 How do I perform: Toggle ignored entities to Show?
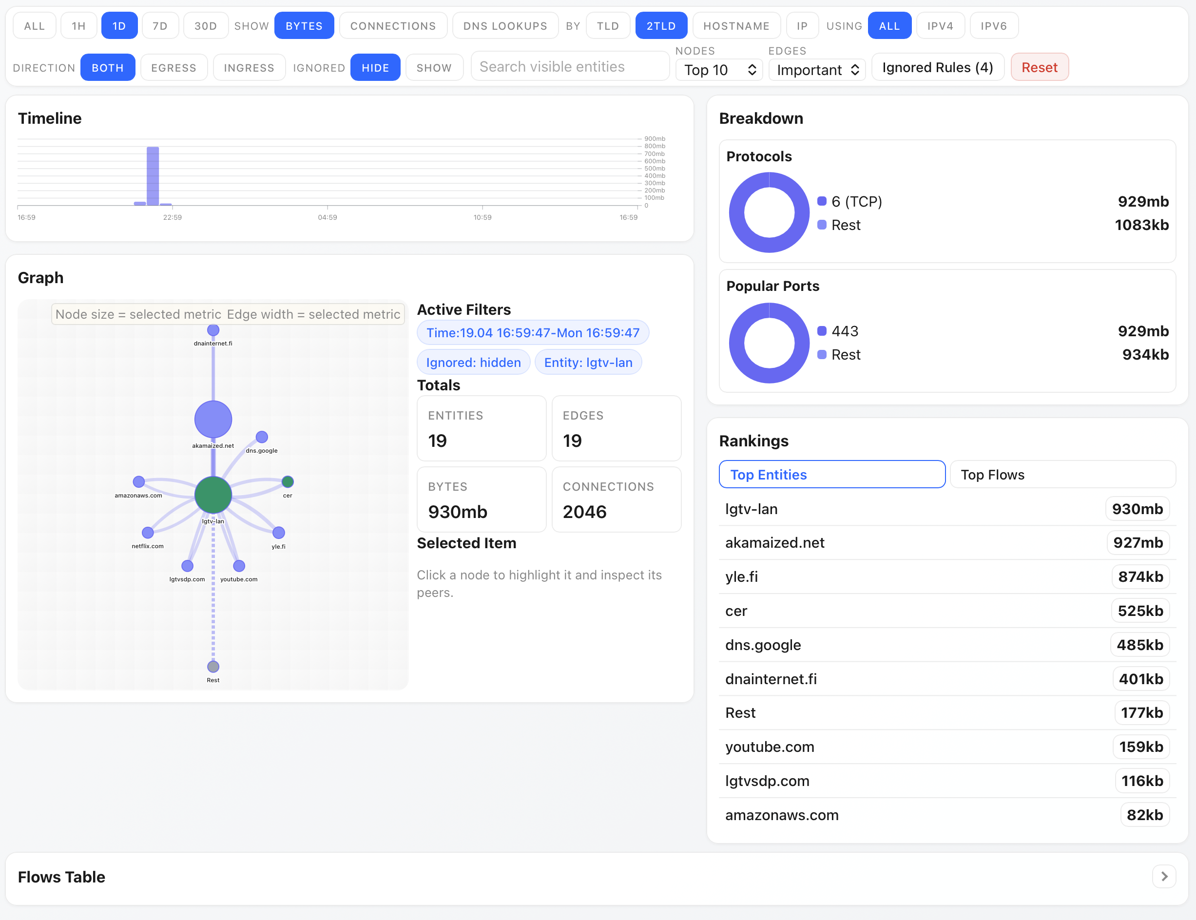tap(434, 68)
